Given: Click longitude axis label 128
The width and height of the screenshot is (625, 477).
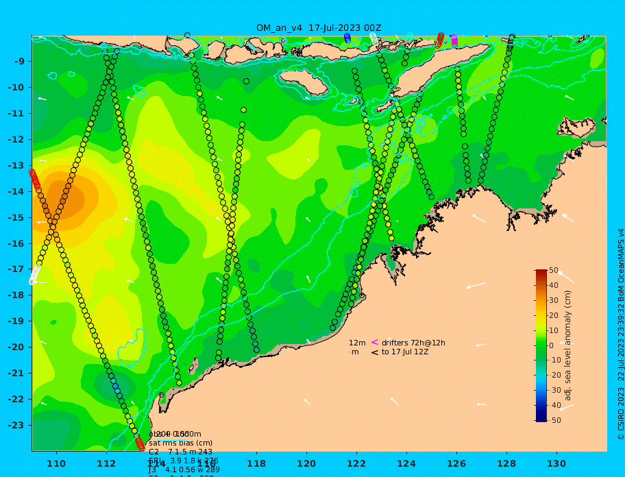Looking at the screenshot, I should [506, 463].
